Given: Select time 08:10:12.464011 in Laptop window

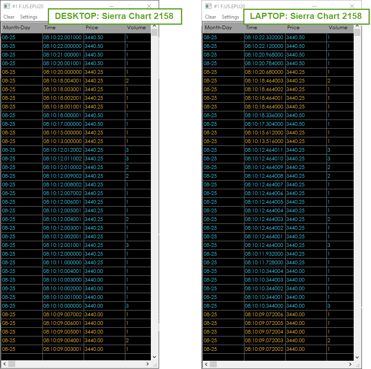Looking at the screenshot, I should coord(264,150).
